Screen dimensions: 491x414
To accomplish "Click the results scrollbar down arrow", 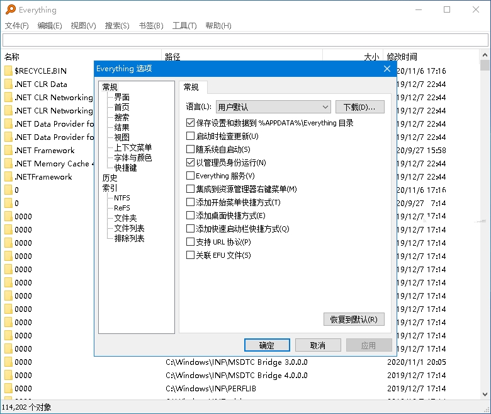I will (485, 394).
